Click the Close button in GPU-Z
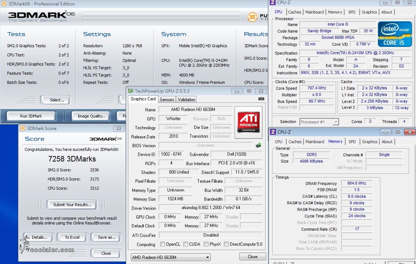The width and height of the screenshot is (416, 264). [253, 257]
